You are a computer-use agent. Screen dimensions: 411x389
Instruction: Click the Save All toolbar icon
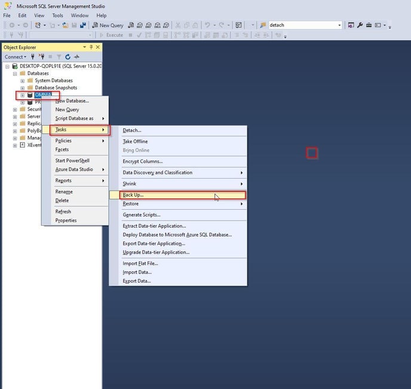(x=83, y=25)
